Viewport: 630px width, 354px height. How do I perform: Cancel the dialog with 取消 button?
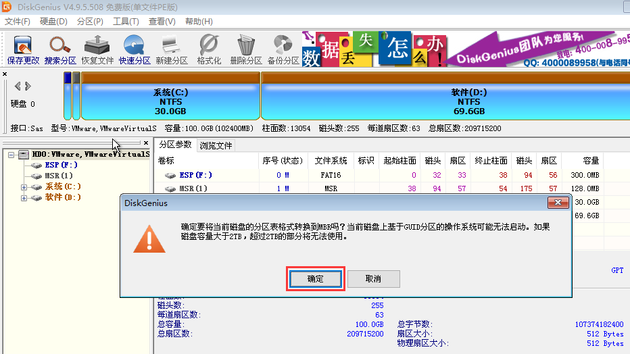tap(373, 279)
